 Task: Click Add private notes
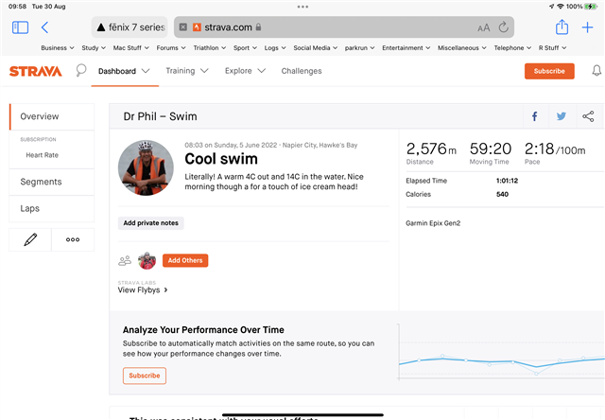click(151, 223)
